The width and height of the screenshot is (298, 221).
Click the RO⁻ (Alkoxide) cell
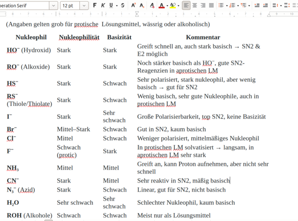pos(28,67)
